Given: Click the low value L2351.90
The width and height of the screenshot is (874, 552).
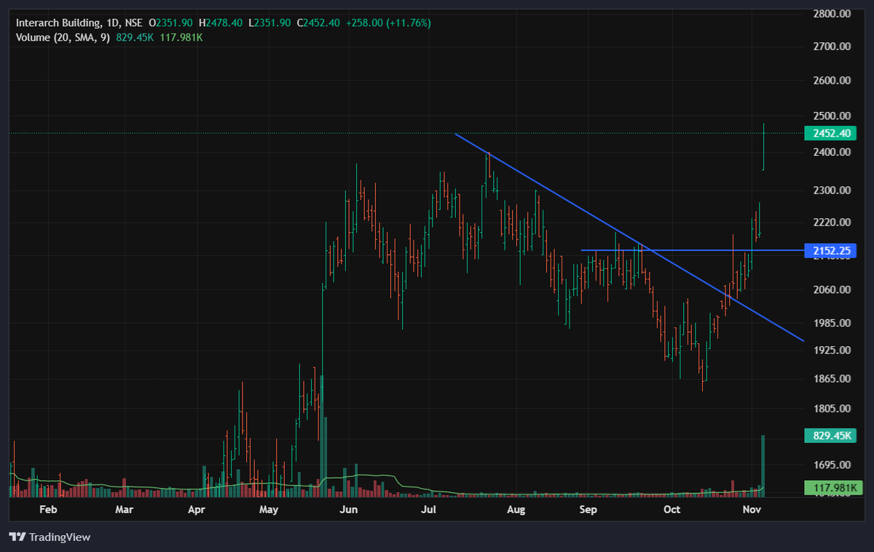Looking at the screenshot, I should coord(270,23).
